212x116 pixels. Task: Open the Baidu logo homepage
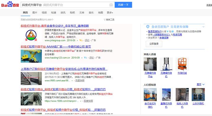tap(10, 4)
